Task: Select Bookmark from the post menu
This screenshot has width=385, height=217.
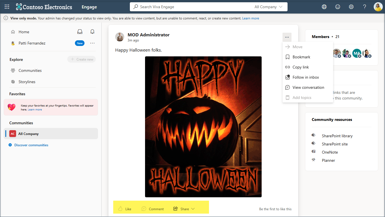Action: coord(301,57)
